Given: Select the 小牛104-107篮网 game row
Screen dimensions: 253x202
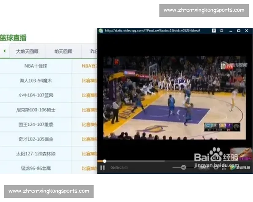Looking at the screenshot, I should tap(36, 95).
